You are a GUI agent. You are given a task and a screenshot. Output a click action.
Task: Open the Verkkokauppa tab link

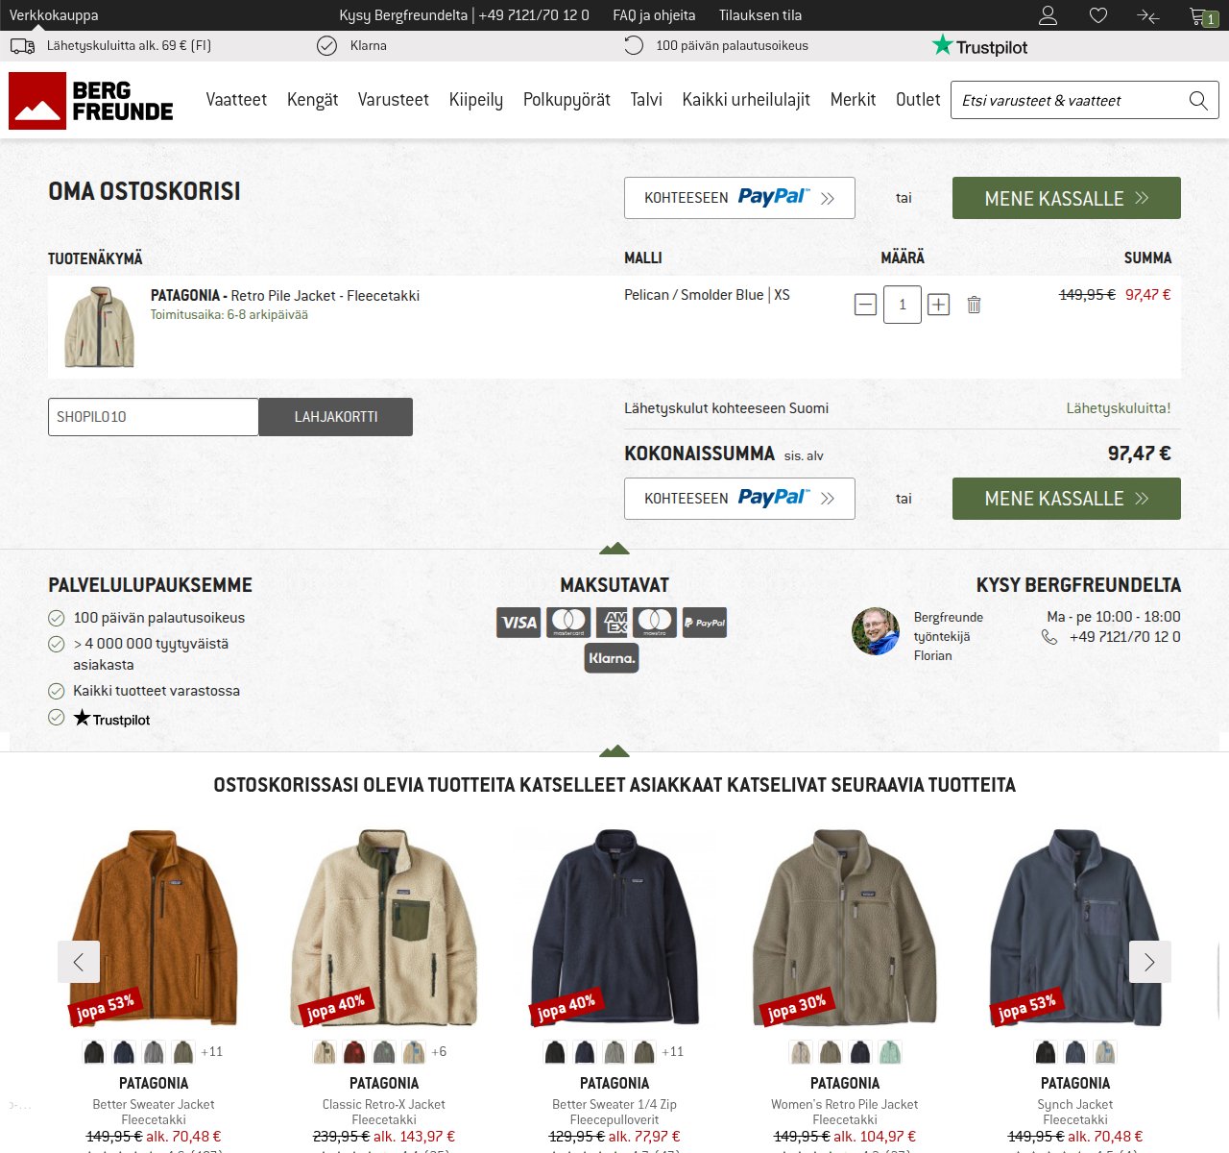coord(54,15)
